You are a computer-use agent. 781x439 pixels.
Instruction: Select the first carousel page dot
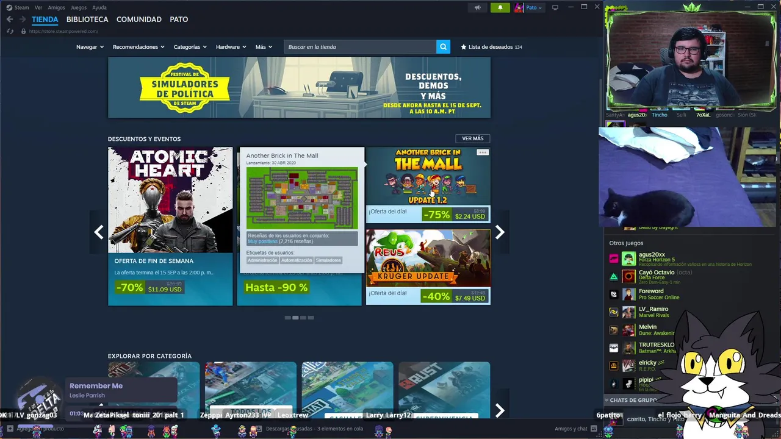288,318
